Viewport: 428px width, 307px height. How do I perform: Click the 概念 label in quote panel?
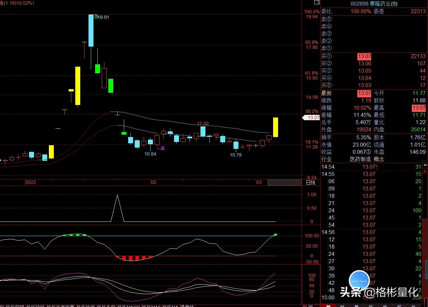coord(379,159)
